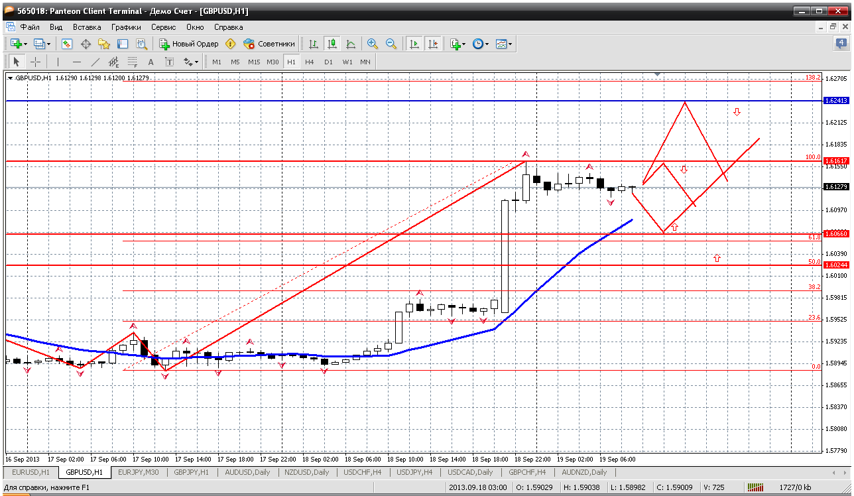Select the crosshair tool
This screenshot has height=496, width=854.
click(35, 62)
